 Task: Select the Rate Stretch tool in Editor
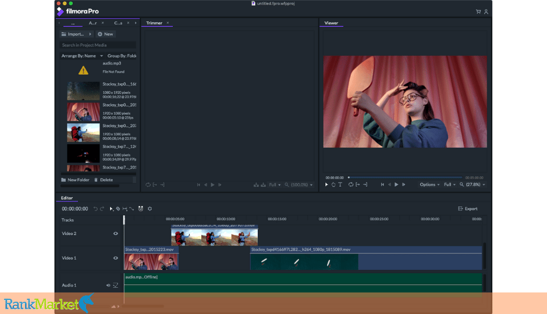[x=132, y=209]
